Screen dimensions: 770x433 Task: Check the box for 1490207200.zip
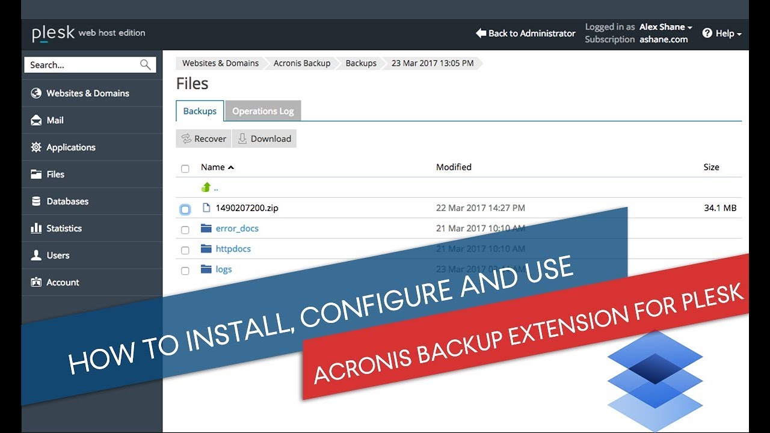point(185,209)
